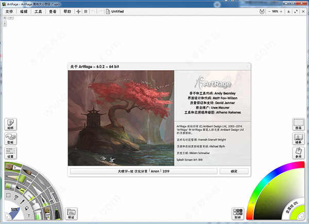Screen dimensions: 309x224
Task: Toggle the grid icon in top toolbar
Action: pyautogui.click(x=85, y=11)
